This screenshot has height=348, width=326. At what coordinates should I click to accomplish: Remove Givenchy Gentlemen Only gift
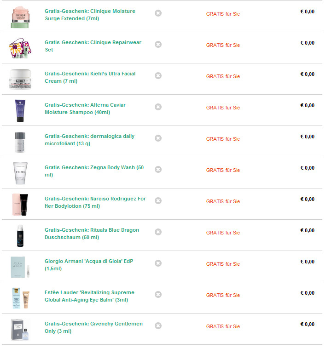click(x=158, y=326)
